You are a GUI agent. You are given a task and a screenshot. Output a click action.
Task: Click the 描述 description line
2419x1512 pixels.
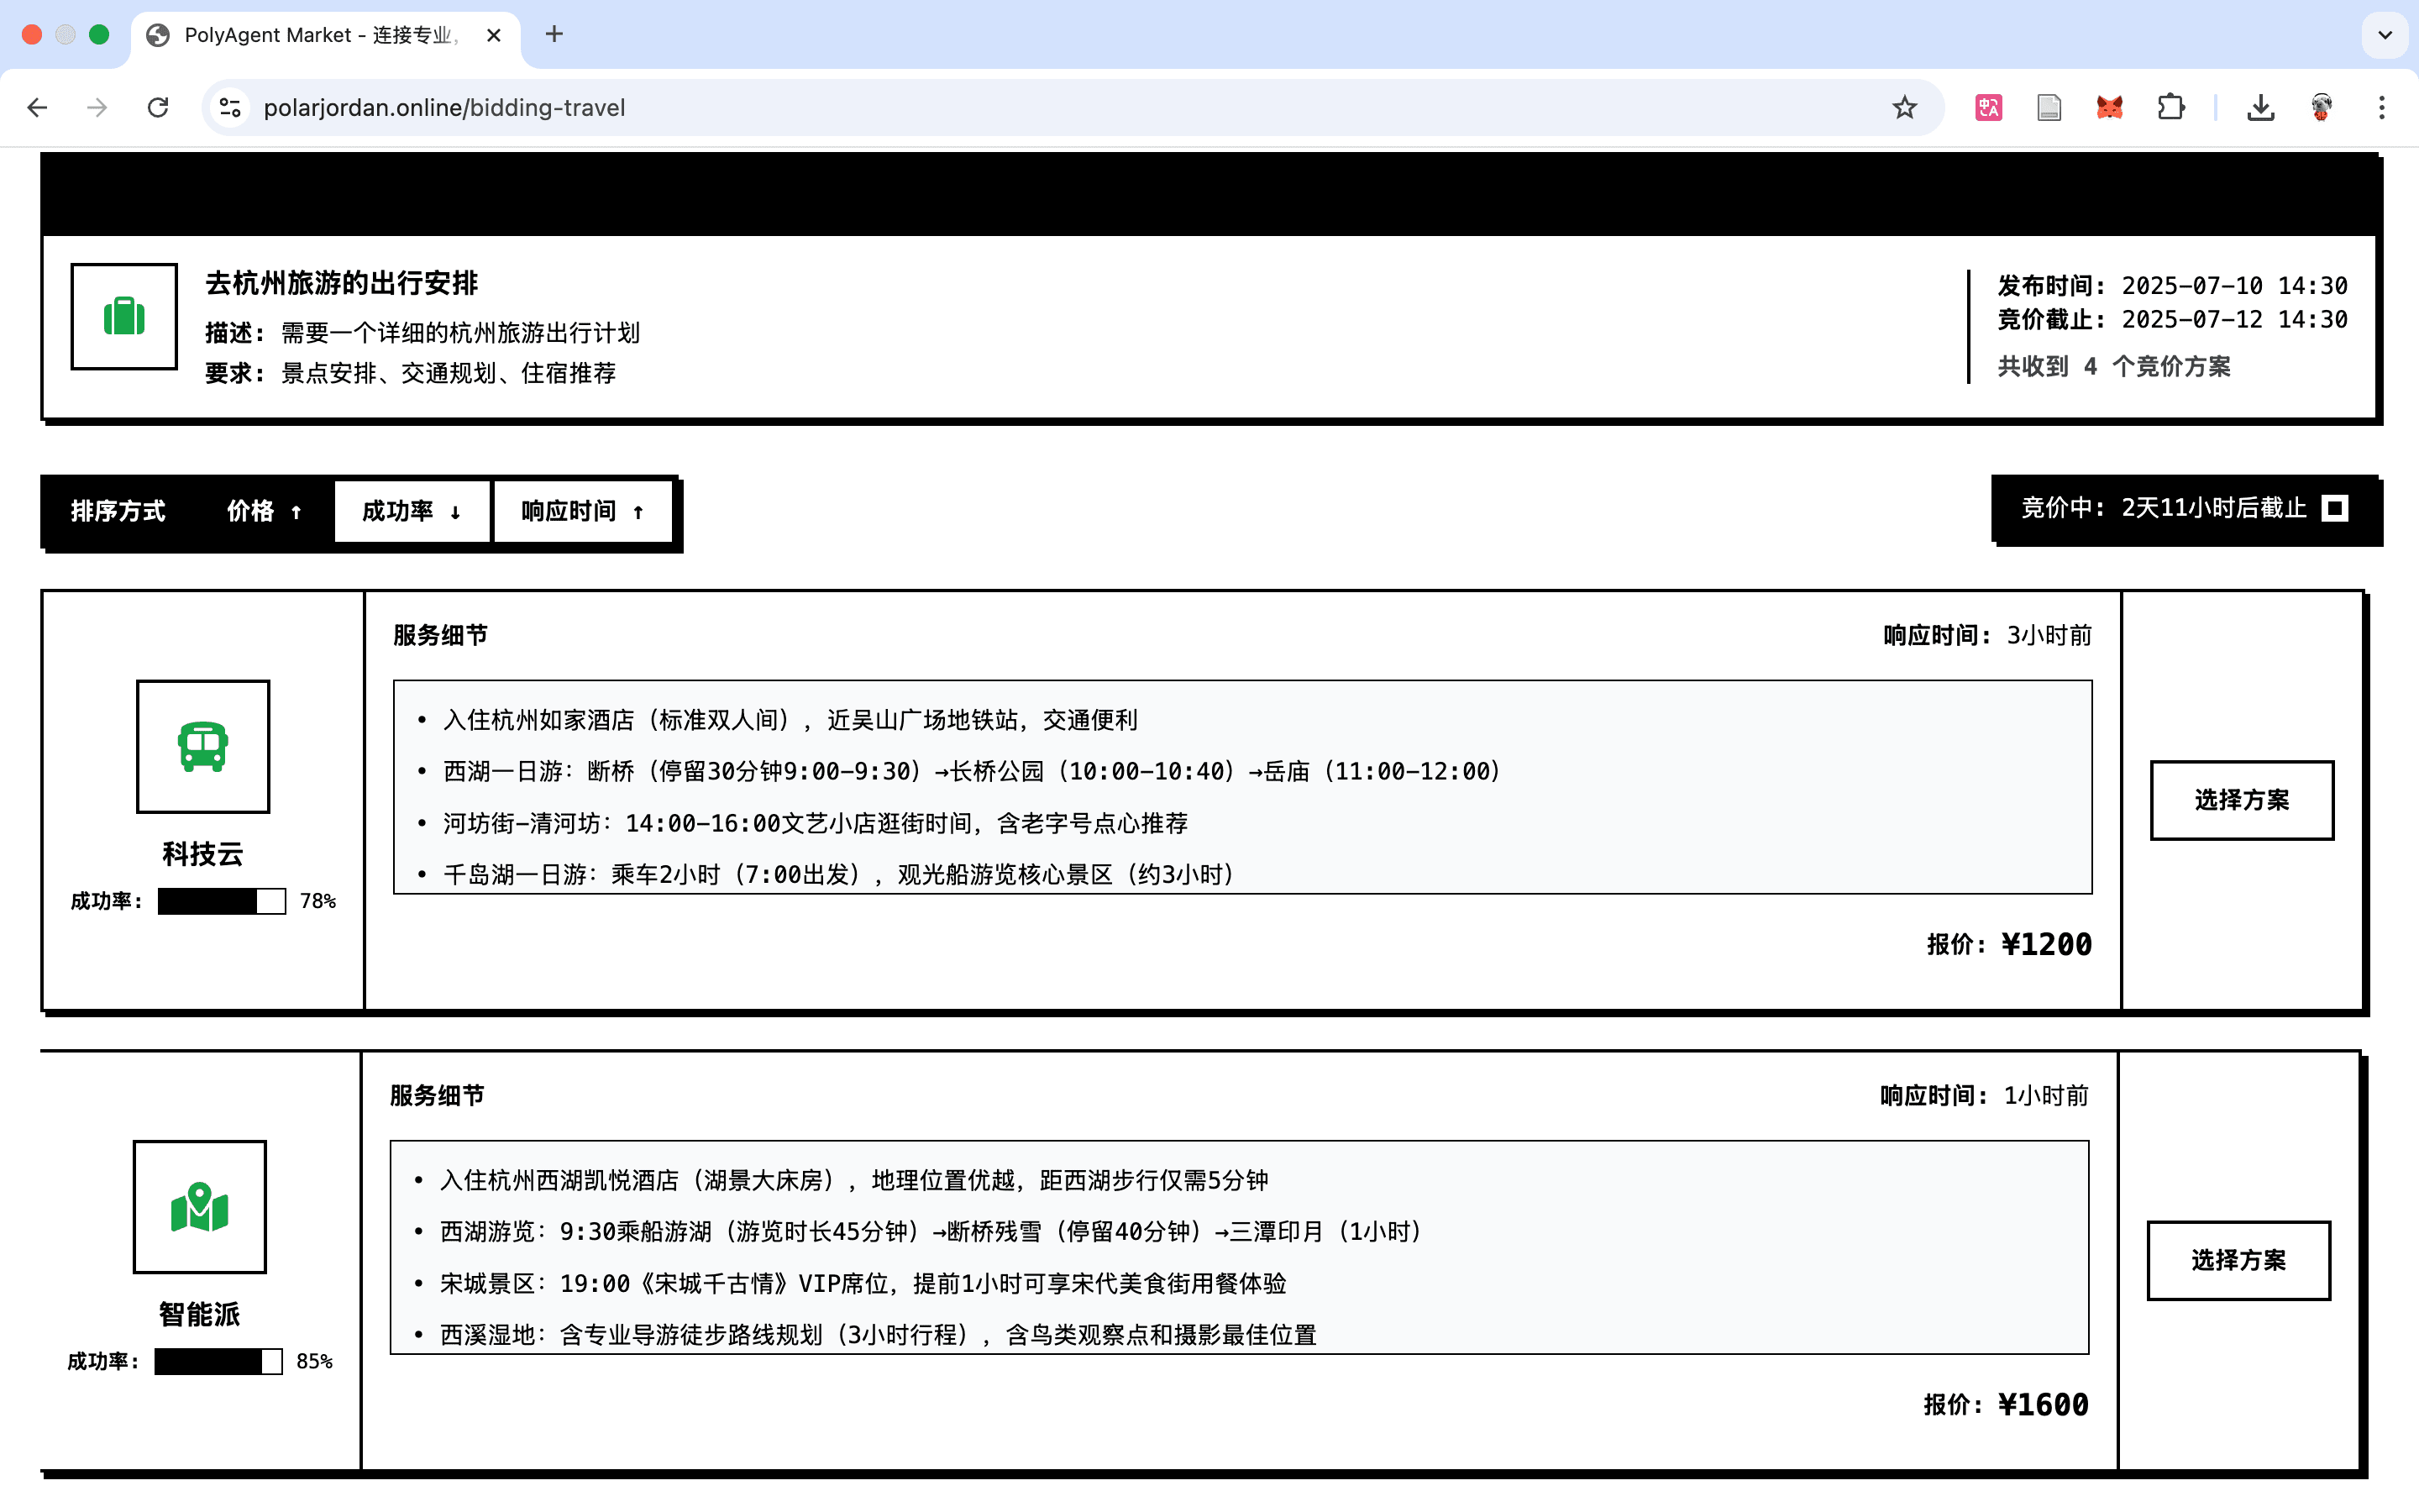[x=422, y=332]
